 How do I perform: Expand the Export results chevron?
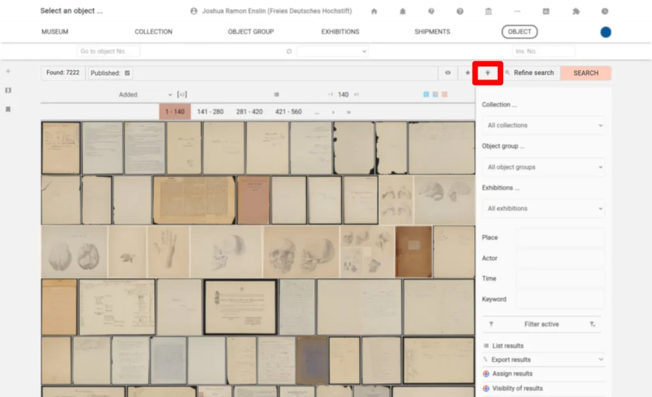pos(600,359)
